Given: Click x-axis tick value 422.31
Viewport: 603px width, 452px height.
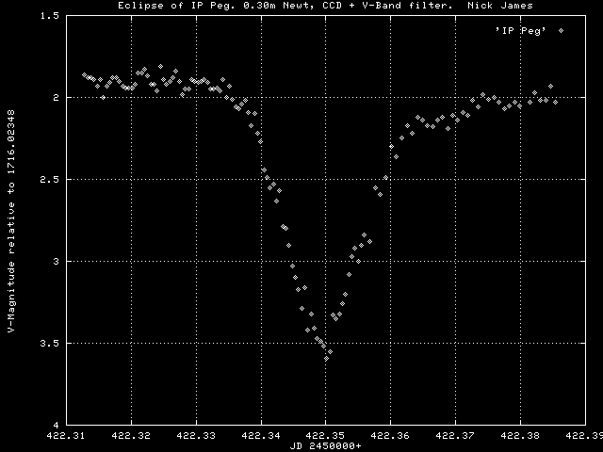Looking at the screenshot, I should [x=66, y=436].
